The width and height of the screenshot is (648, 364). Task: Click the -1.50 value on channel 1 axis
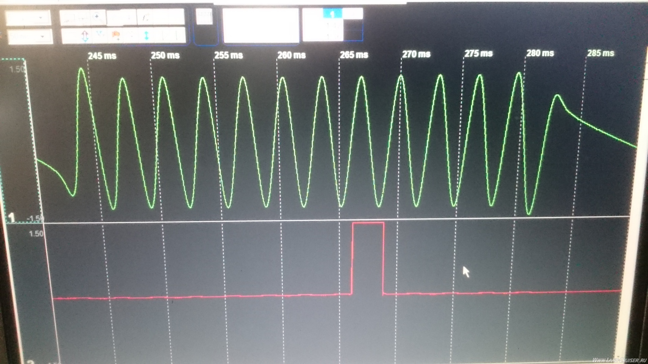pos(35,218)
